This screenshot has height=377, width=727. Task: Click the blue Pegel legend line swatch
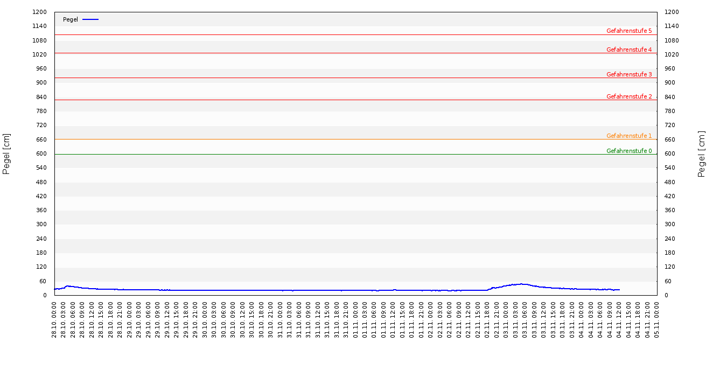click(x=90, y=19)
